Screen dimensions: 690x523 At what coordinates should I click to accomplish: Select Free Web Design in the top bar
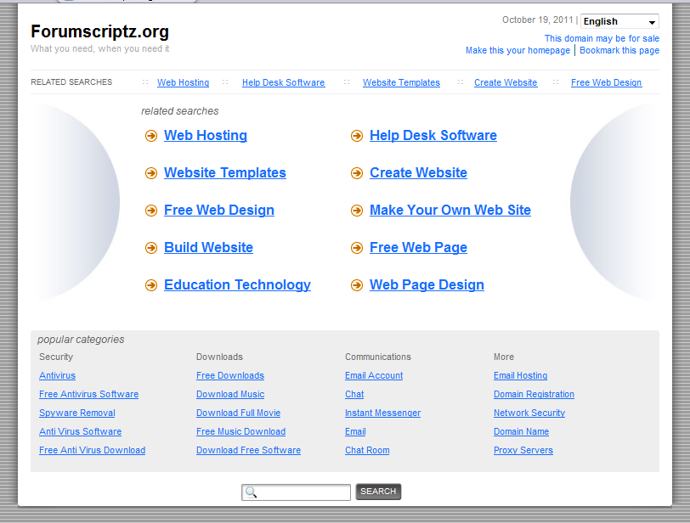[x=606, y=83]
